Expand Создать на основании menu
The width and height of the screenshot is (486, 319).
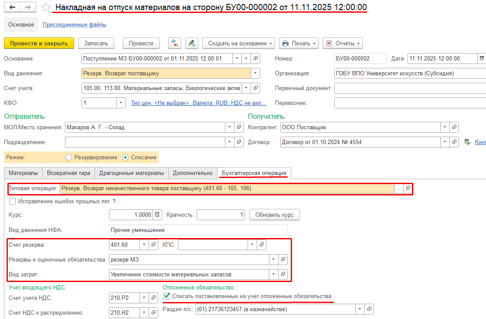[x=238, y=44]
